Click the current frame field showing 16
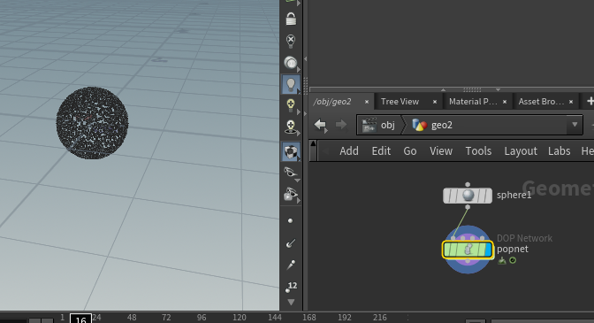The width and height of the screenshot is (594, 323). click(80, 319)
